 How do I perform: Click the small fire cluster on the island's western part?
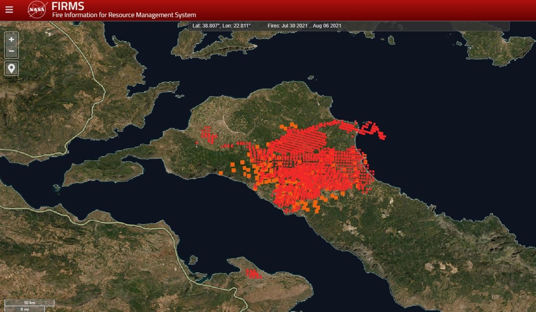coord(208,134)
